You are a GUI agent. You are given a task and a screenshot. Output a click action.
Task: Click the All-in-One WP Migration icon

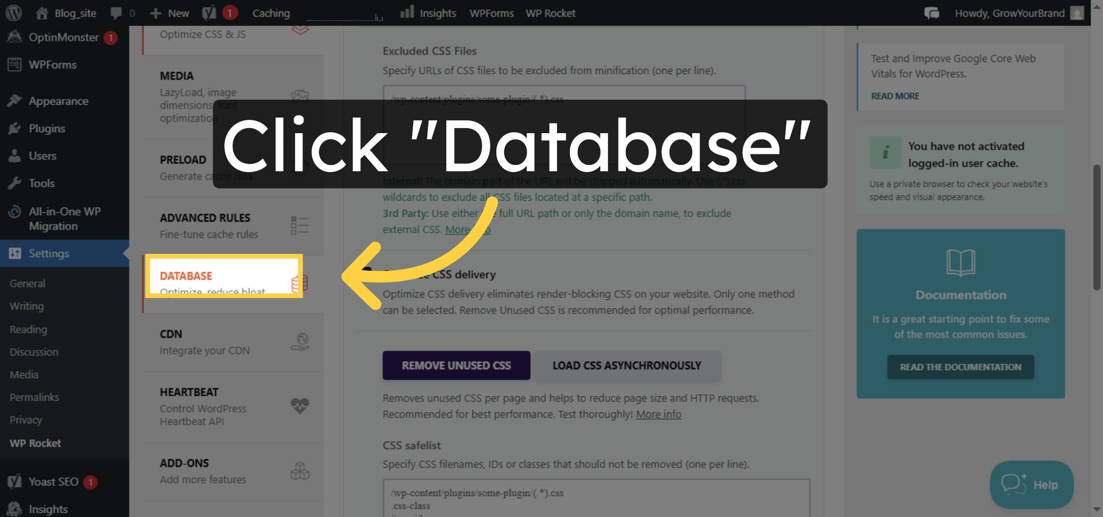pos(14,212)
